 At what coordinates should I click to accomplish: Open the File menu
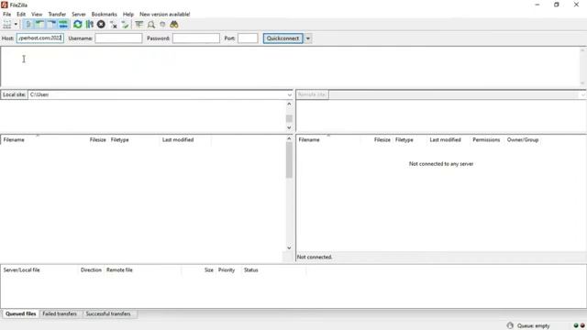click(x=6, y=15)
